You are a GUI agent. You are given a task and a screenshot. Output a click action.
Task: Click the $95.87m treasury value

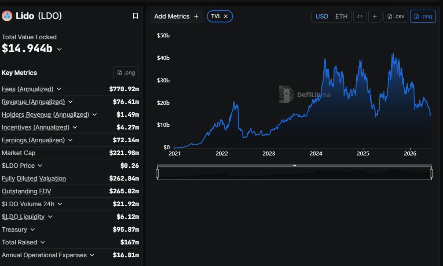pyautogui.click(x=126, y=229)
